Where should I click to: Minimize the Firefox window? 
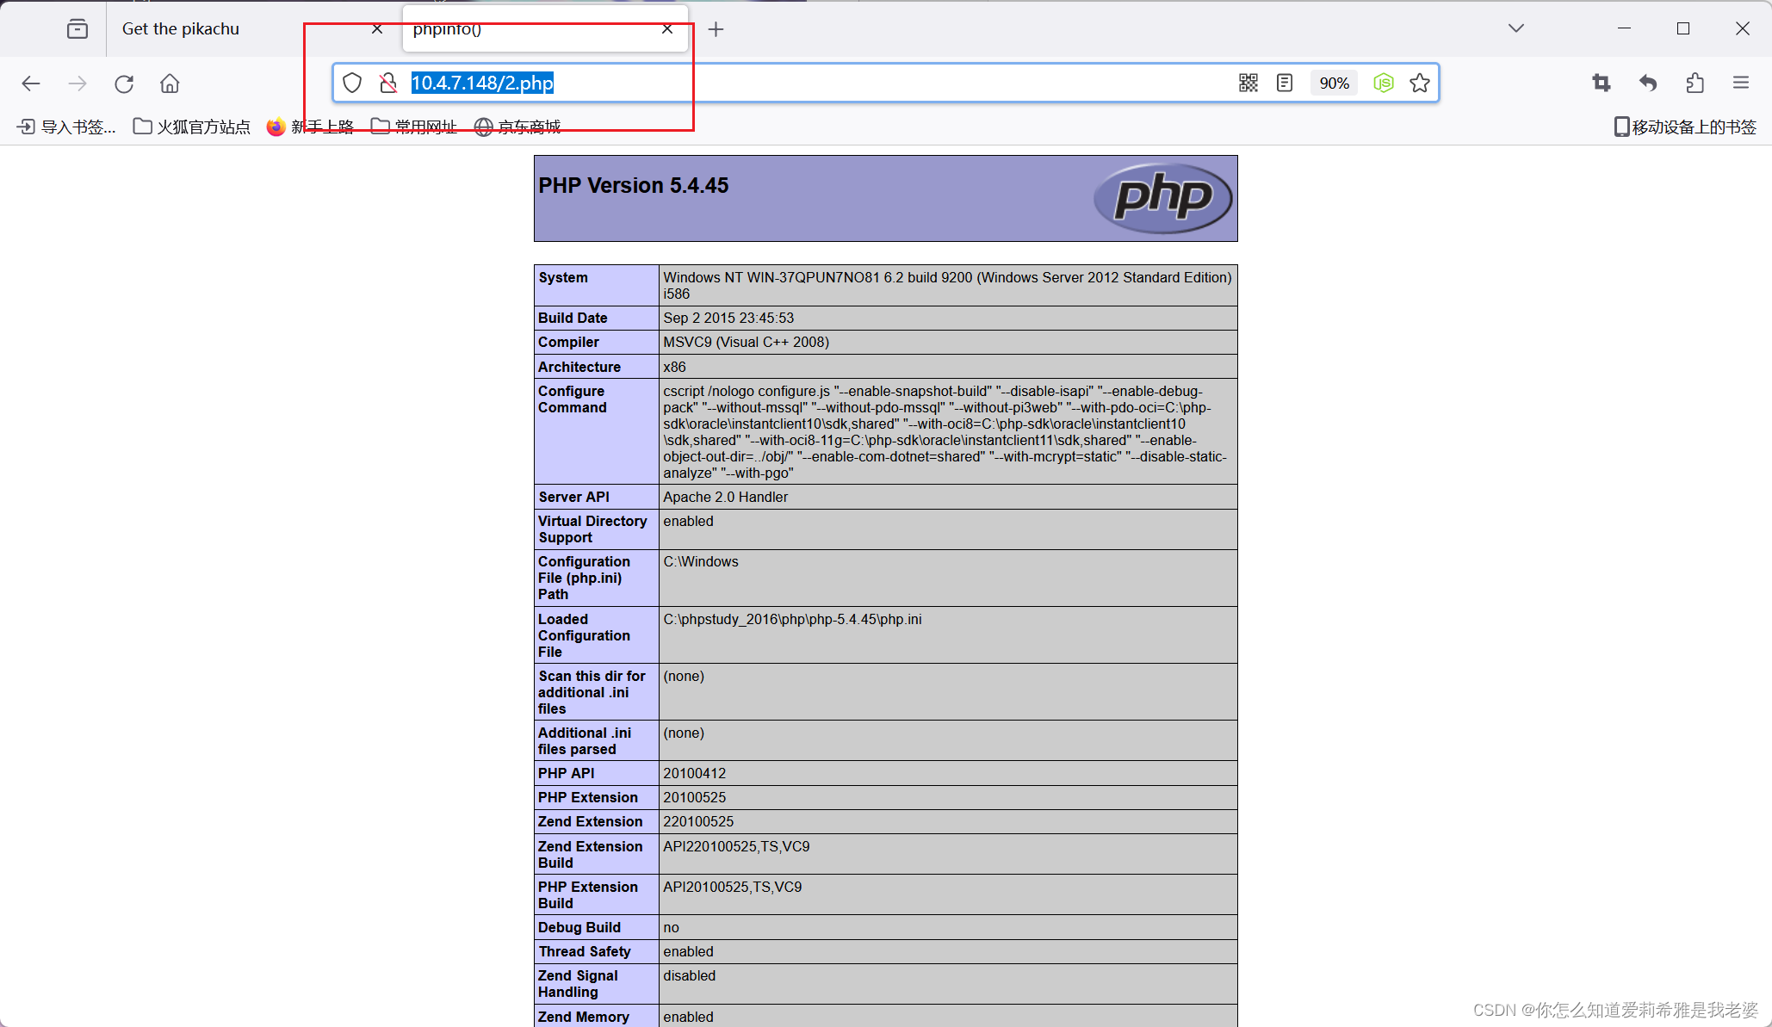click(x=1624, y=28)
